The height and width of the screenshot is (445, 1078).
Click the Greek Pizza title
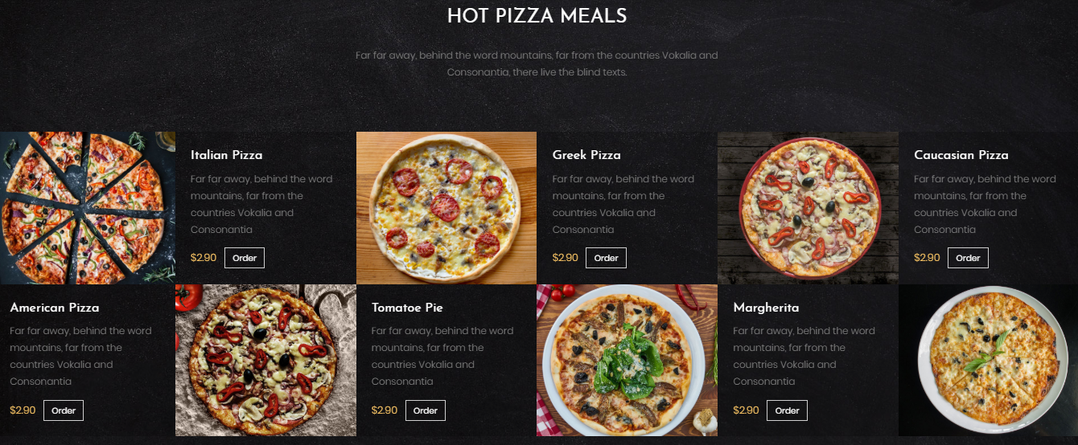coord(586,155)
